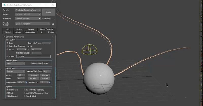Click the Pixel Aspect lock icon

point(49,82)
